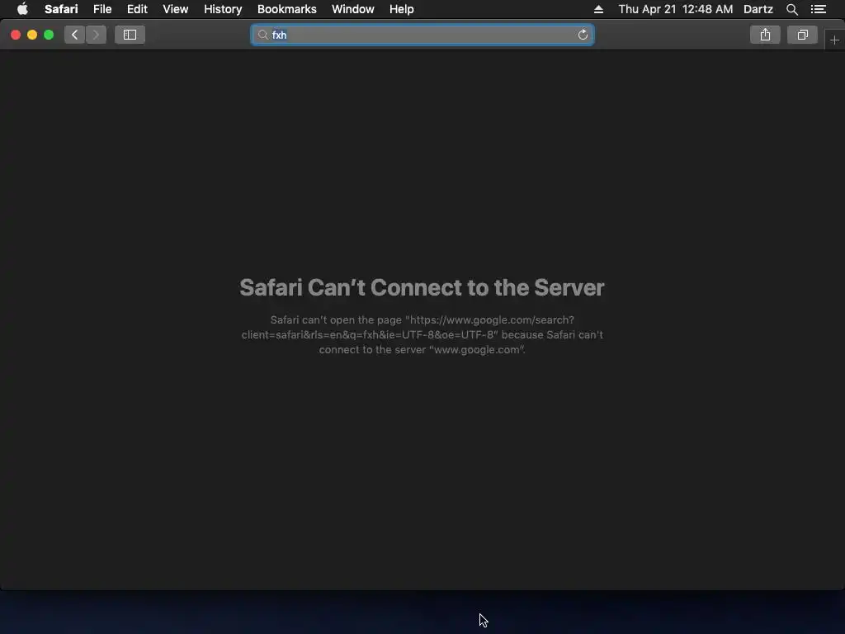Click the date and time clock
Image resolution: width=845 pixels, height=634 pixels.
coord(675,9)
